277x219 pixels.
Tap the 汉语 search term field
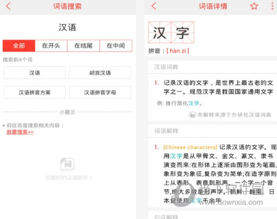coord(67,27)
